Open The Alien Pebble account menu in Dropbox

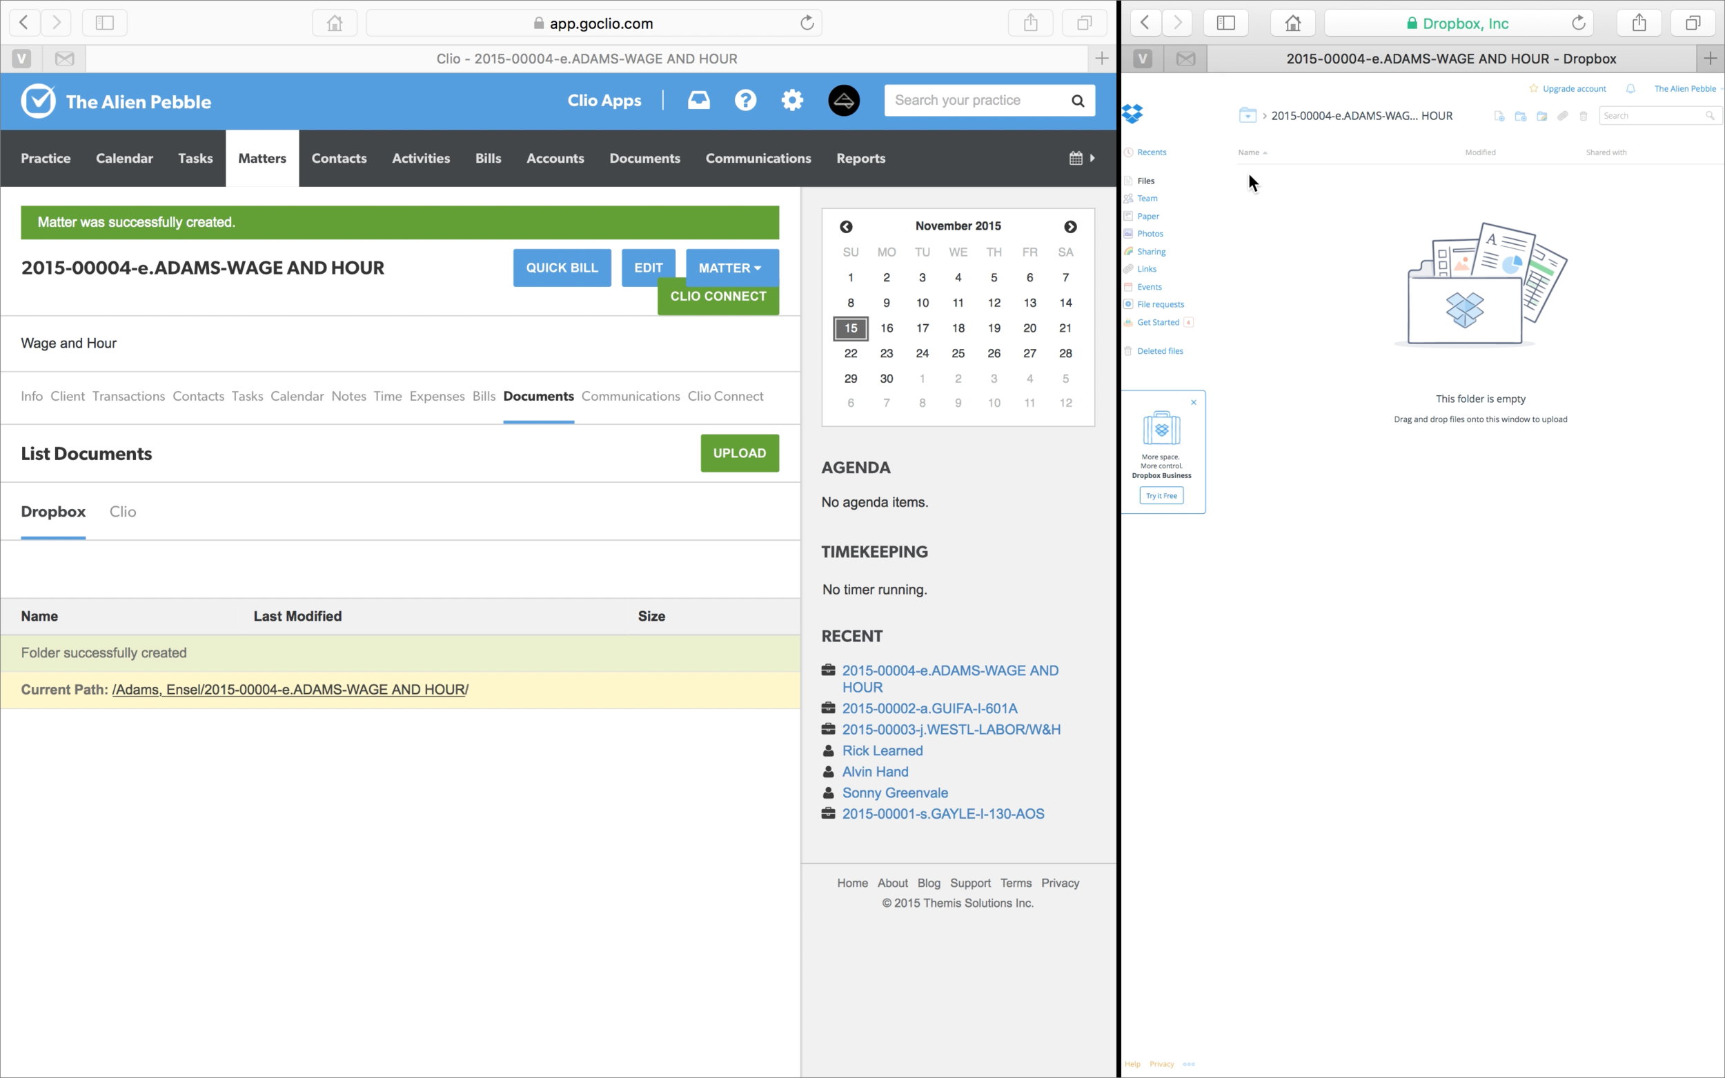point(1687,88)
